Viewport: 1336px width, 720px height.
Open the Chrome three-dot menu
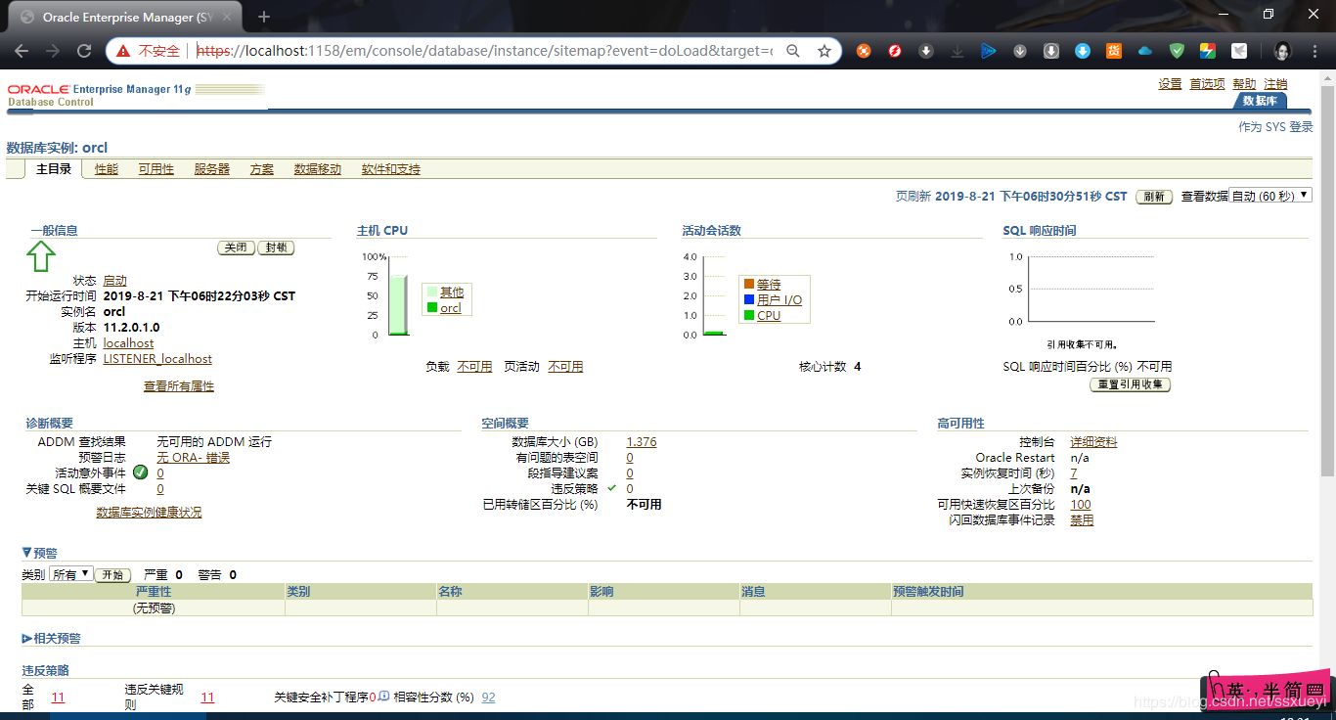[1314, 51]
